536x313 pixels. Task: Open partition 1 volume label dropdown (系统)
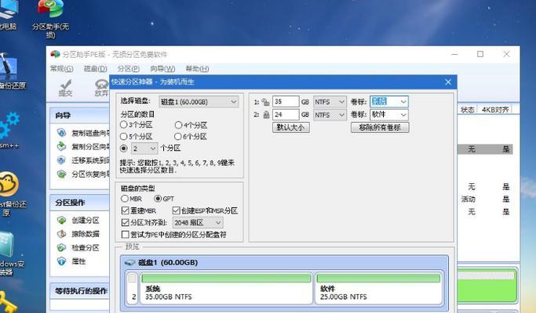click(389, 102)
